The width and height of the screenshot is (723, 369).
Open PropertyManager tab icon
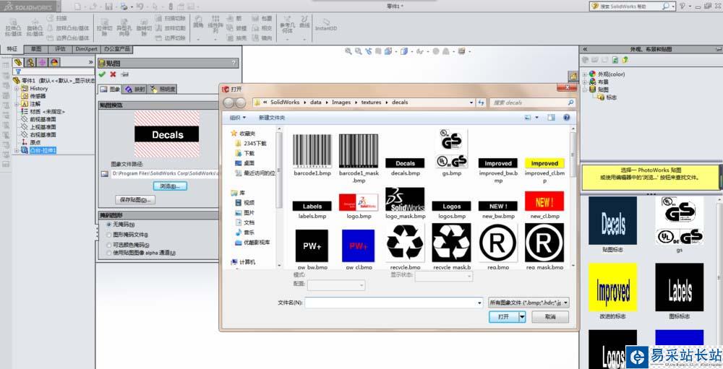tap(30, 62)
